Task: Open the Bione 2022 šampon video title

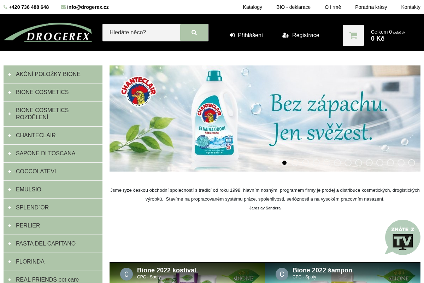Action: pyautogui.click(x=322, y=270)
